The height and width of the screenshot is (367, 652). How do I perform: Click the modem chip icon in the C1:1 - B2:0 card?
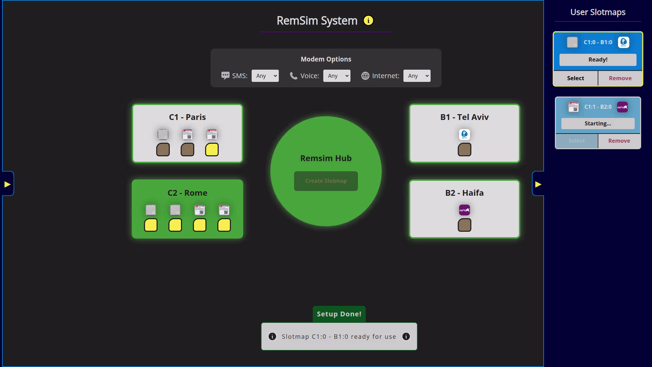coord(574,107)
